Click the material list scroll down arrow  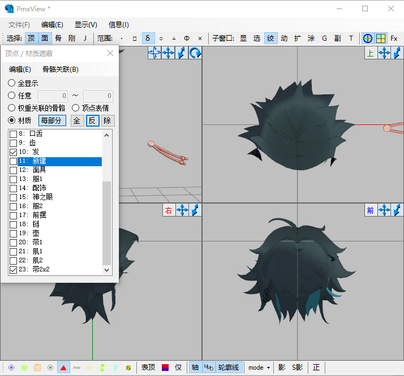click(x=107, y=270)
